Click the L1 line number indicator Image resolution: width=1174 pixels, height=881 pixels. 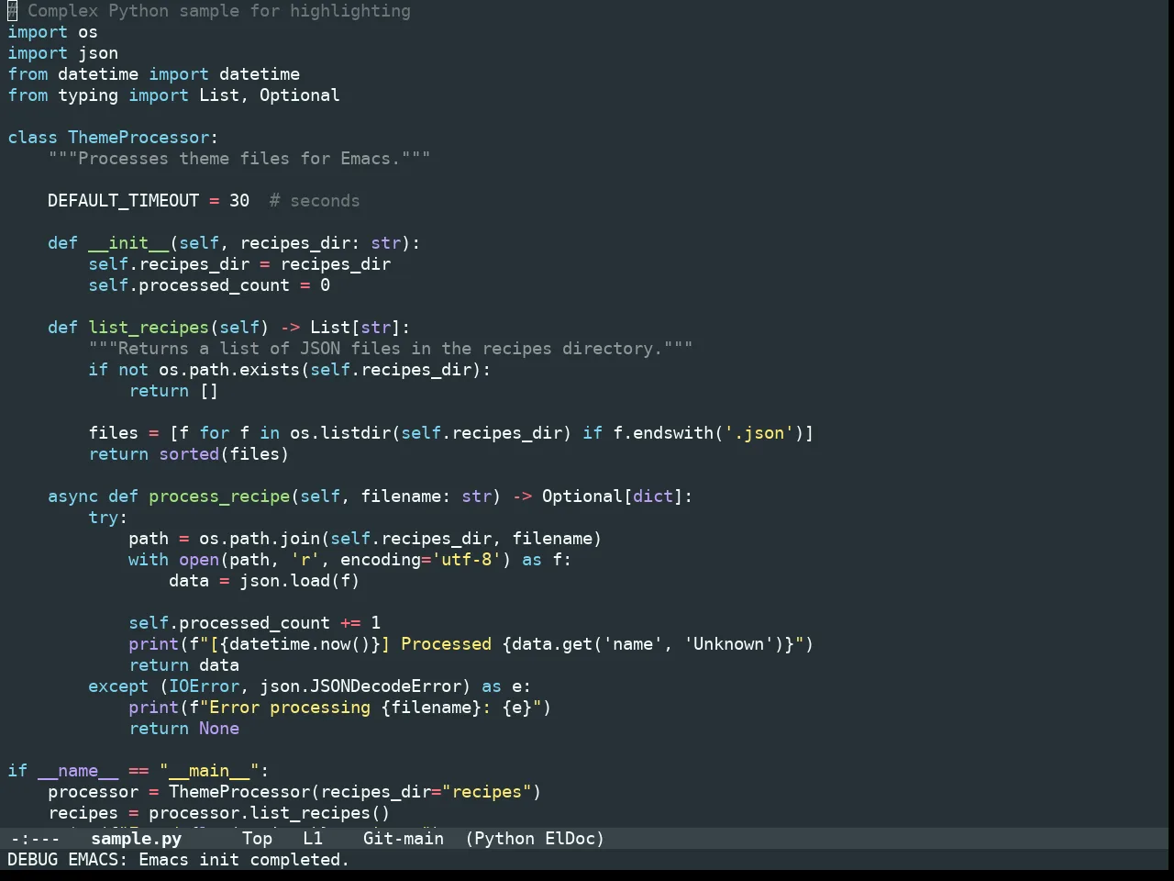[x=313, y=839]
